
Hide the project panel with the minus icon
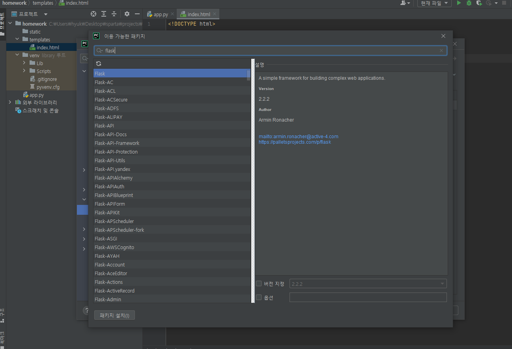coord(137,14)
